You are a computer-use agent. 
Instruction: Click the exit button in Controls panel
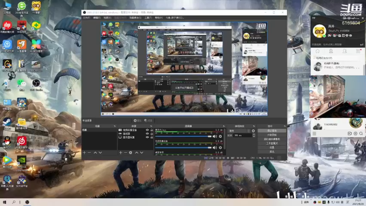coord(272,152)
